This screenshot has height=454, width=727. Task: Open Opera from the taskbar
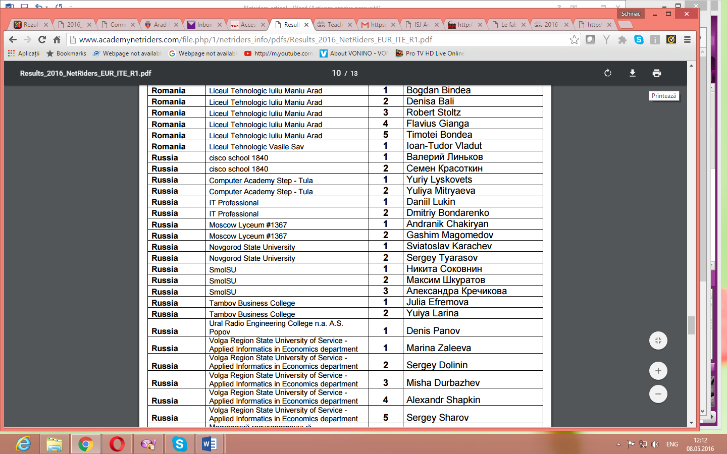(117, 444)
